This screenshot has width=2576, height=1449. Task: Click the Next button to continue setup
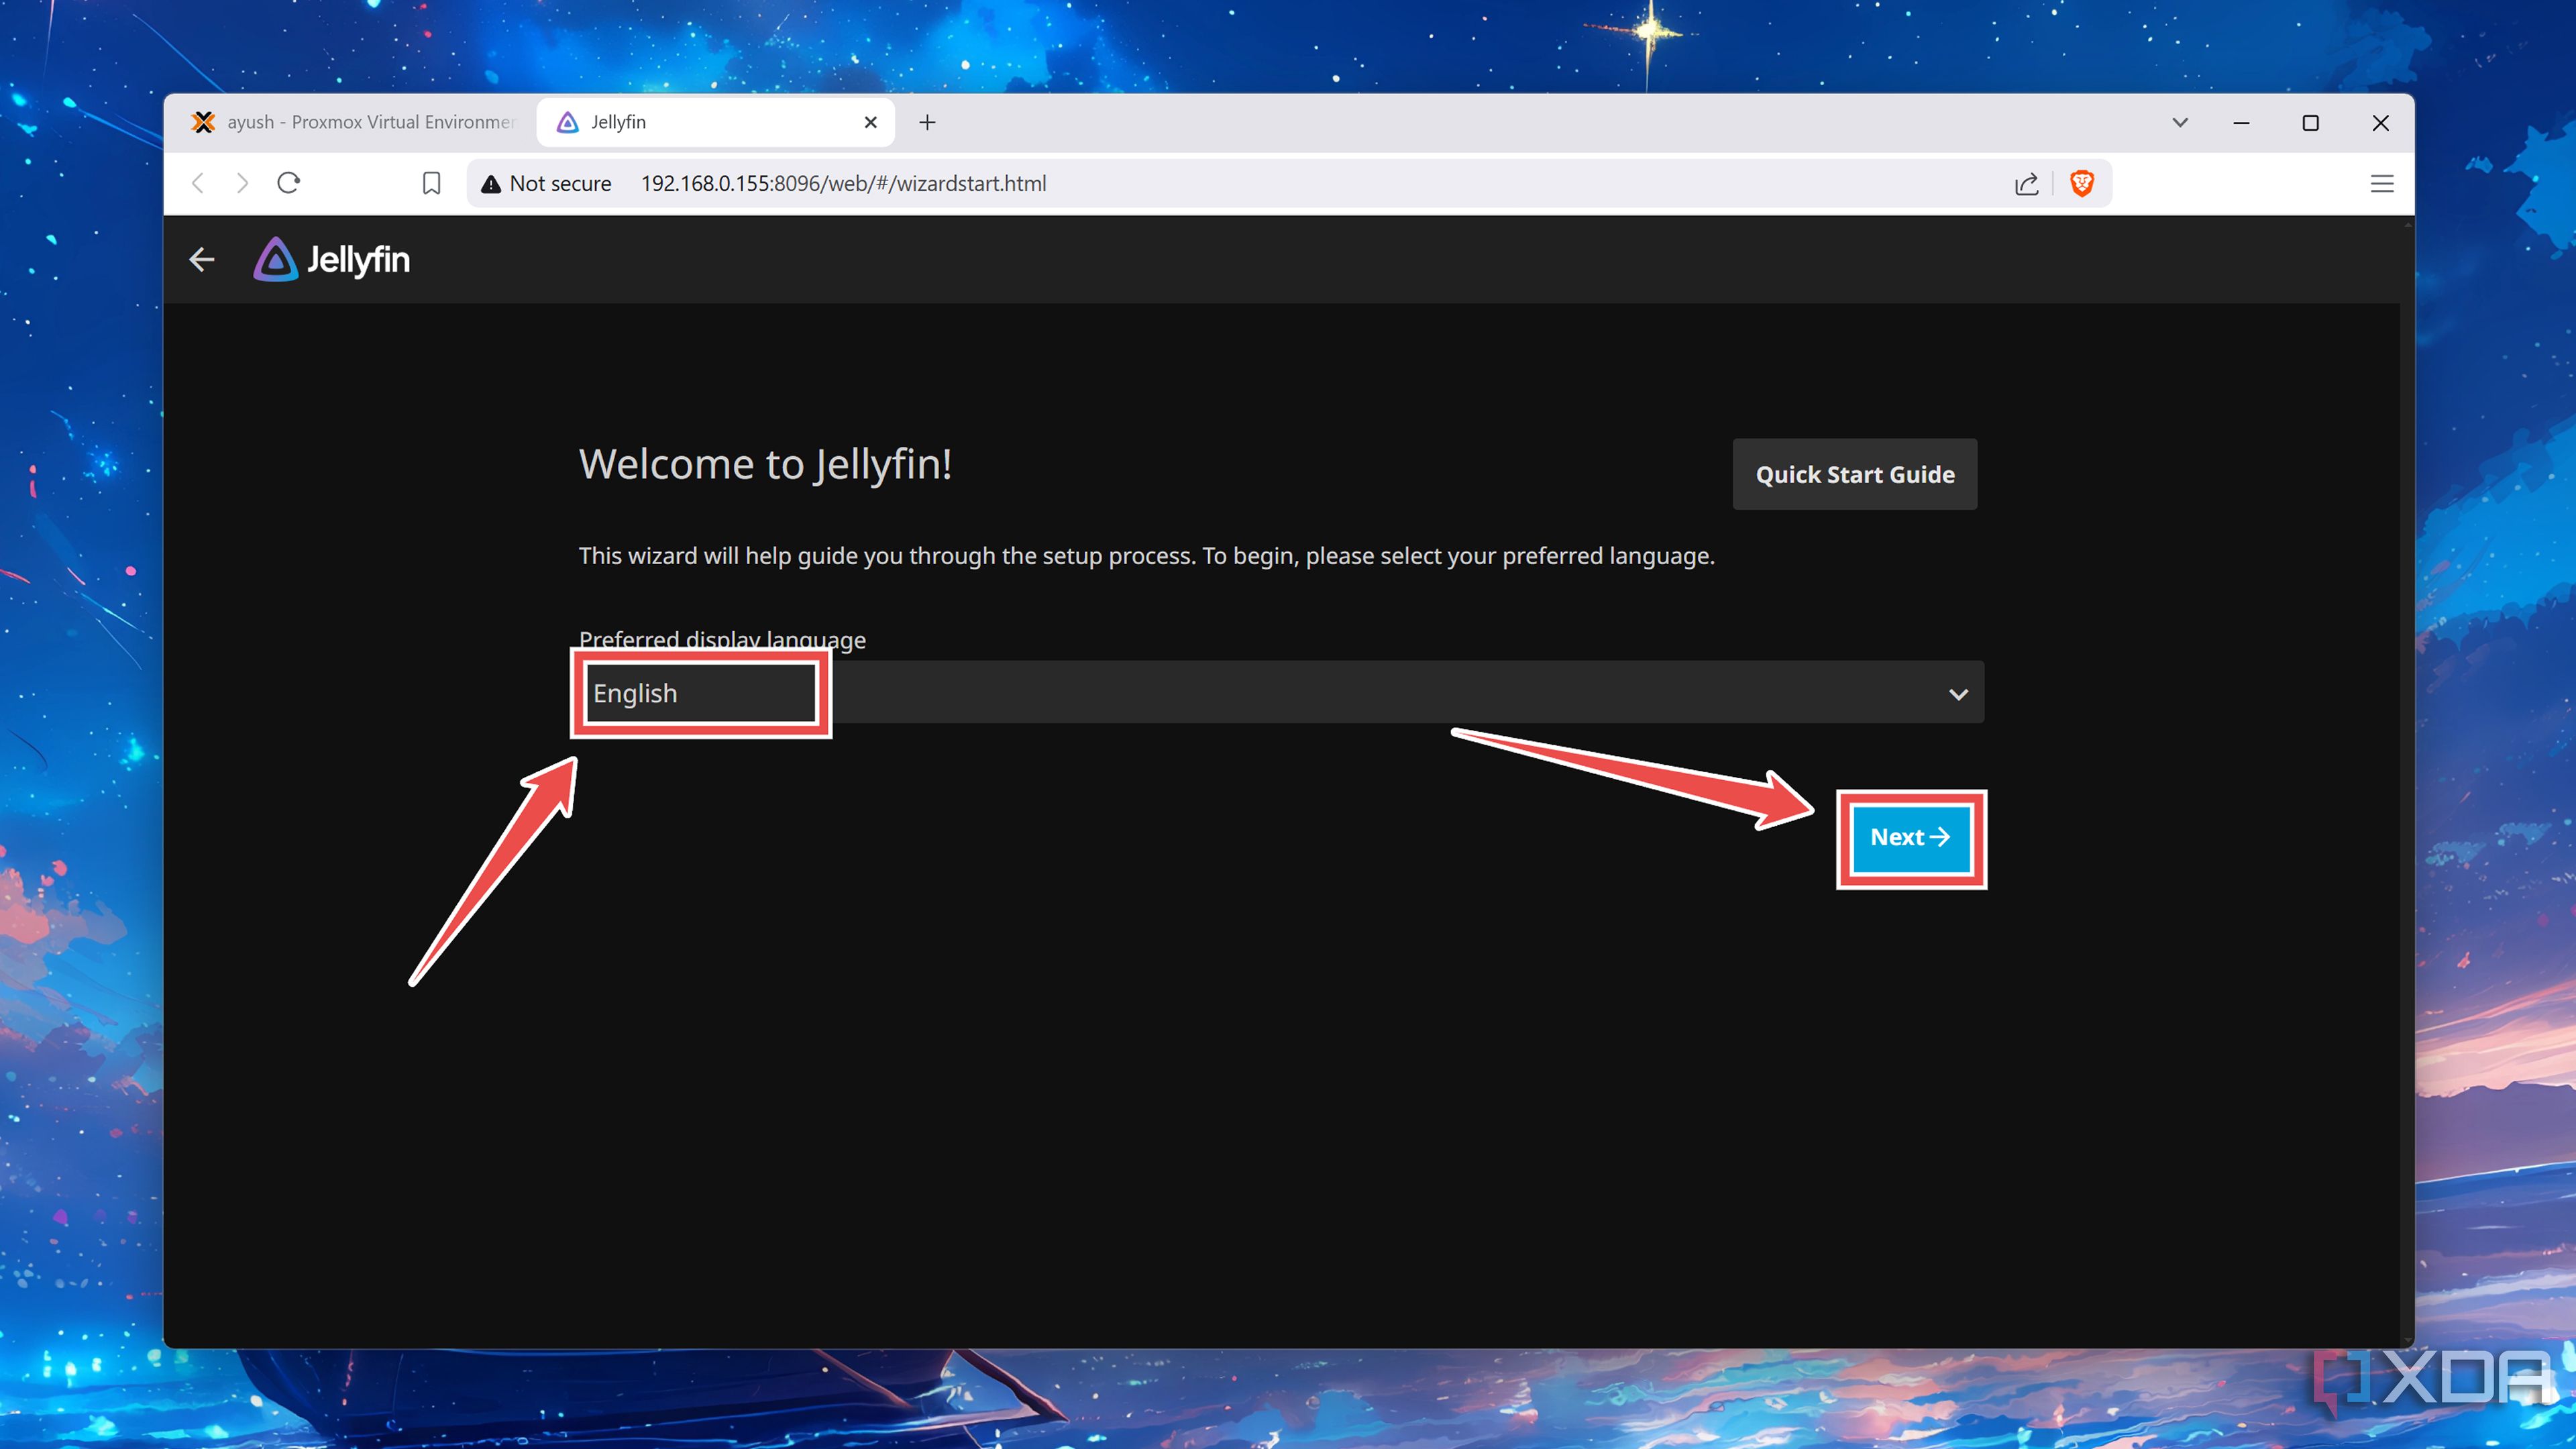1910,838
